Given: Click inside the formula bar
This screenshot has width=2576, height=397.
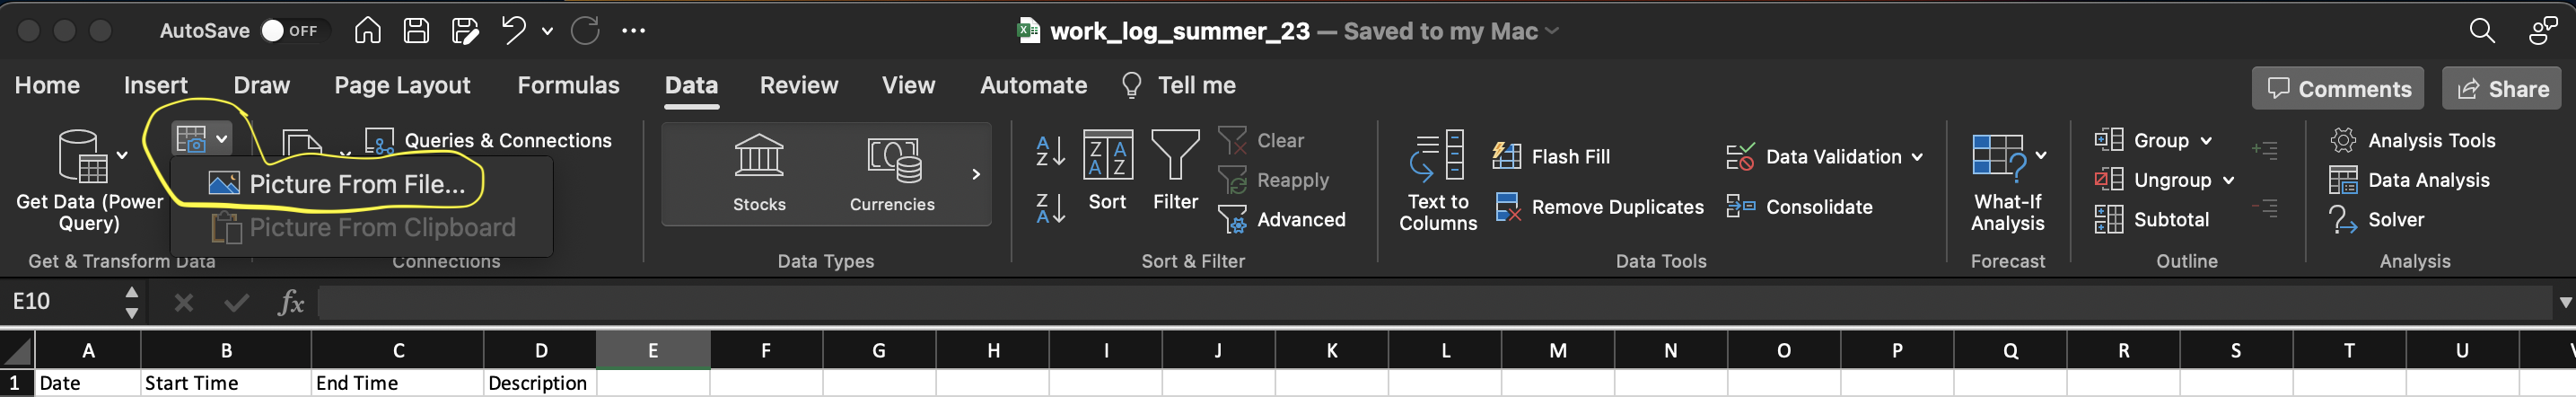Looking at the screenshot, I should click(x=1400, y=302).
